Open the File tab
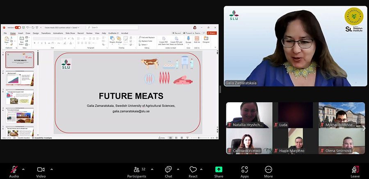Image resolution: width=369 pixels, height=179 pixels. point(5,34)
